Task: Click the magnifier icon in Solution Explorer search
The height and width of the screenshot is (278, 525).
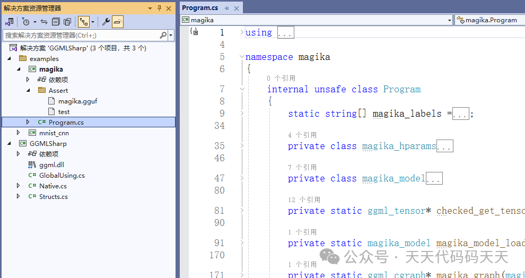Action: (163, 35)
